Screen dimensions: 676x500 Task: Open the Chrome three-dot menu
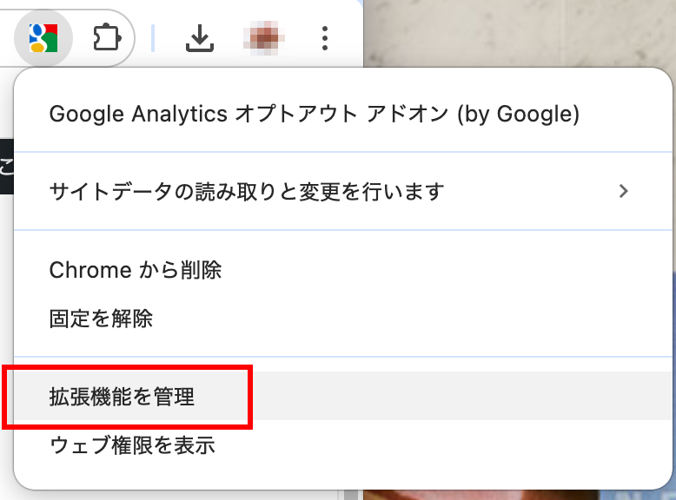[x=325, y=37]
